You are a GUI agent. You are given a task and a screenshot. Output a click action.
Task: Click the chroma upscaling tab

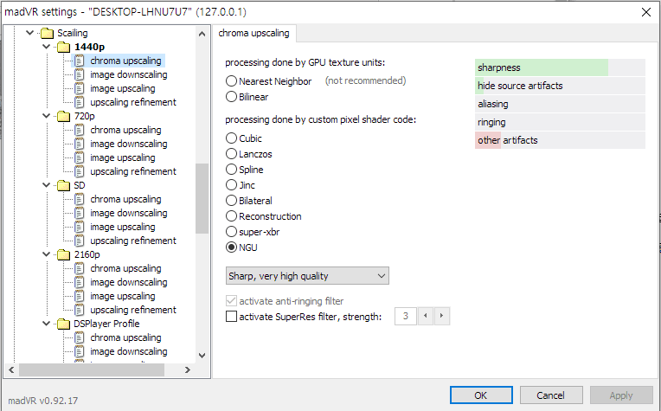254,34
